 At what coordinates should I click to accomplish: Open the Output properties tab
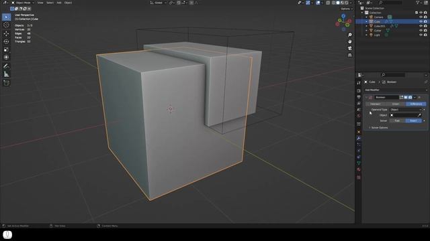point(359,97)
